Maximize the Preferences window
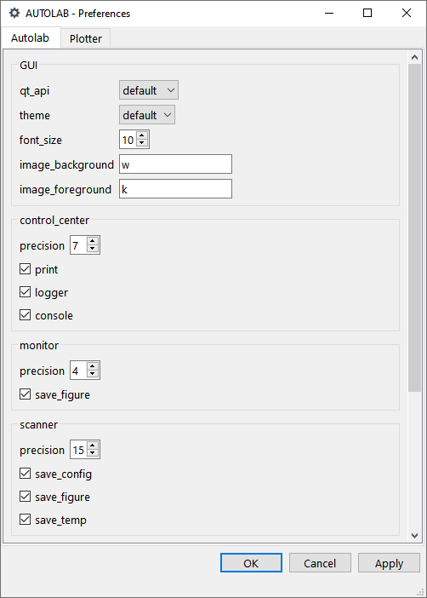This screenshot has width=427, height=598. coord(367,13)
